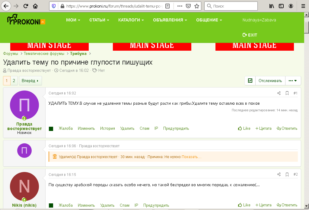The height and width of the screenshot is (210, 309).
Task: Open the tracking preferences checkbox button near Отслеживать
Action: pos(250,81)
